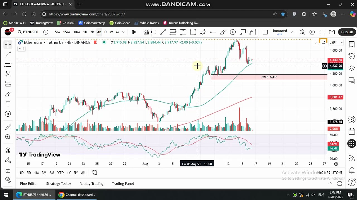Screen dimensions: 357x200
Task: Open the time axis settings gear
Action: [x=336, y=164]
